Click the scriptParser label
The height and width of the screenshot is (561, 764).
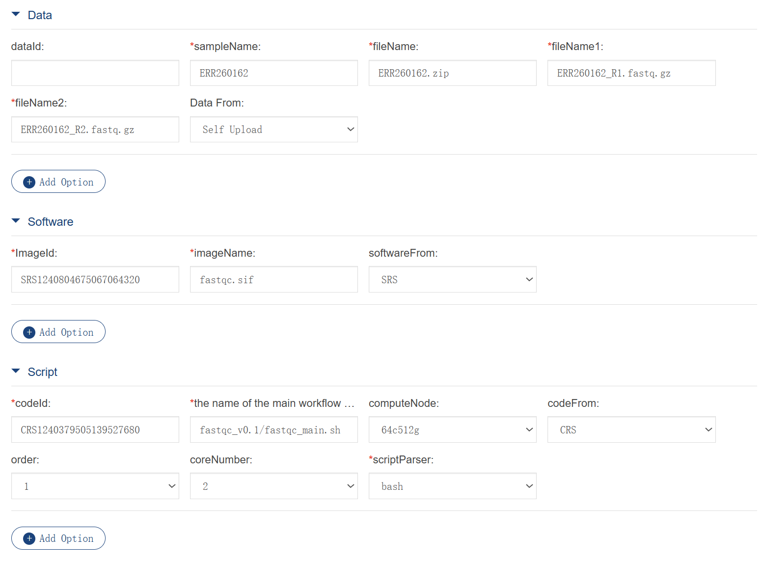[x=401, y=460]
